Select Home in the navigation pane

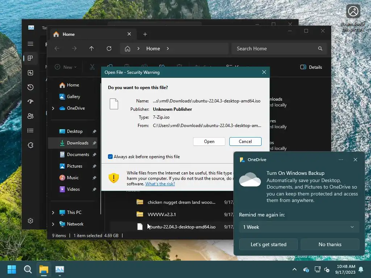[x=73, y=85]
